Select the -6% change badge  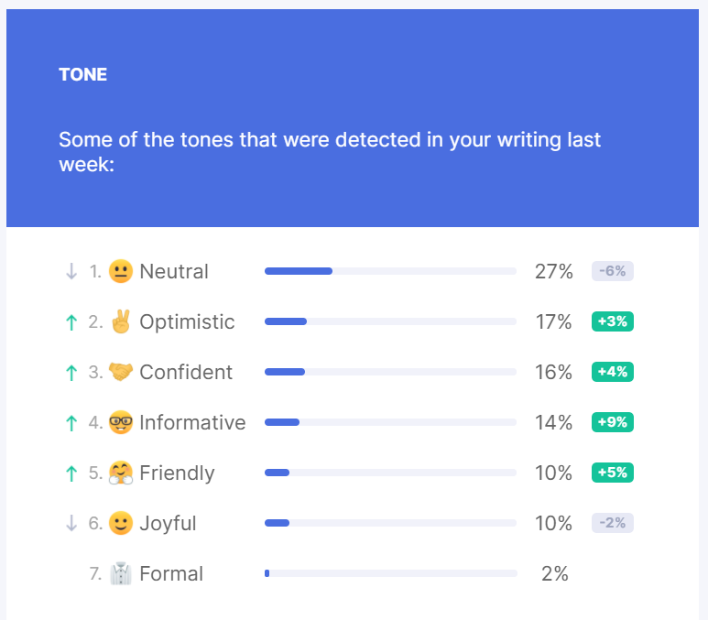(613, 271)
